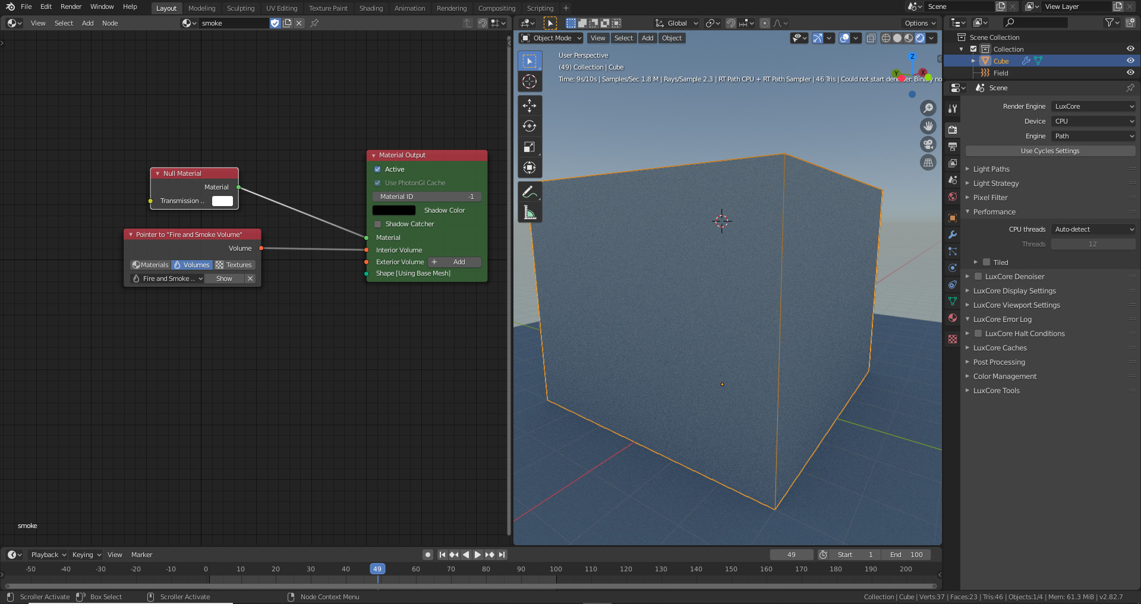
Task: Click the black Shadow Color swatch
Action: (394, 210)
